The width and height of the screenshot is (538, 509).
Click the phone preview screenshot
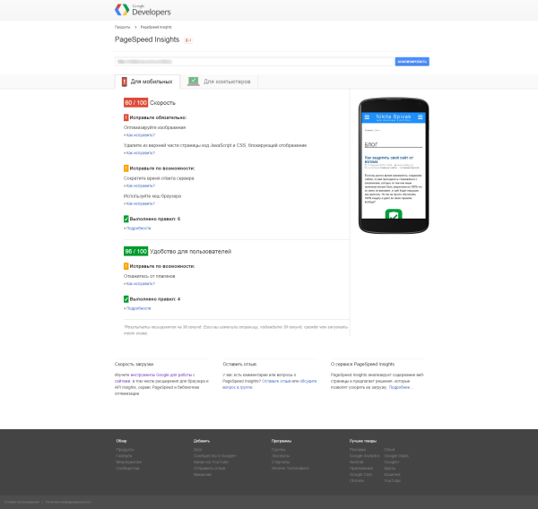[x=394, y=165]
